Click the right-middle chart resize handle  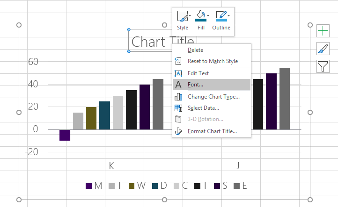310,112
